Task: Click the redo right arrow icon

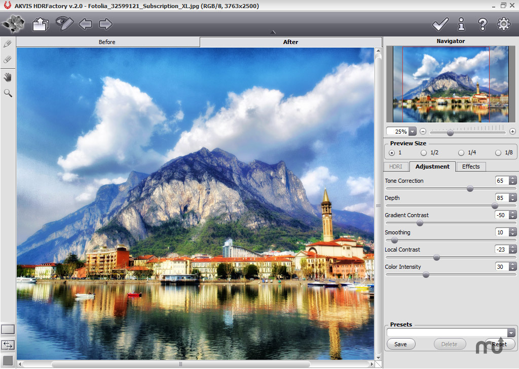Action: click(x=105, y=24)
